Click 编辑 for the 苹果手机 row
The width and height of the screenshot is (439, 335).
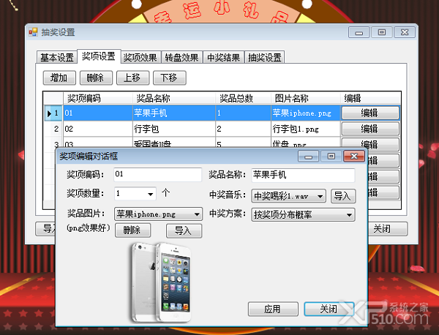tap(370, 113)
